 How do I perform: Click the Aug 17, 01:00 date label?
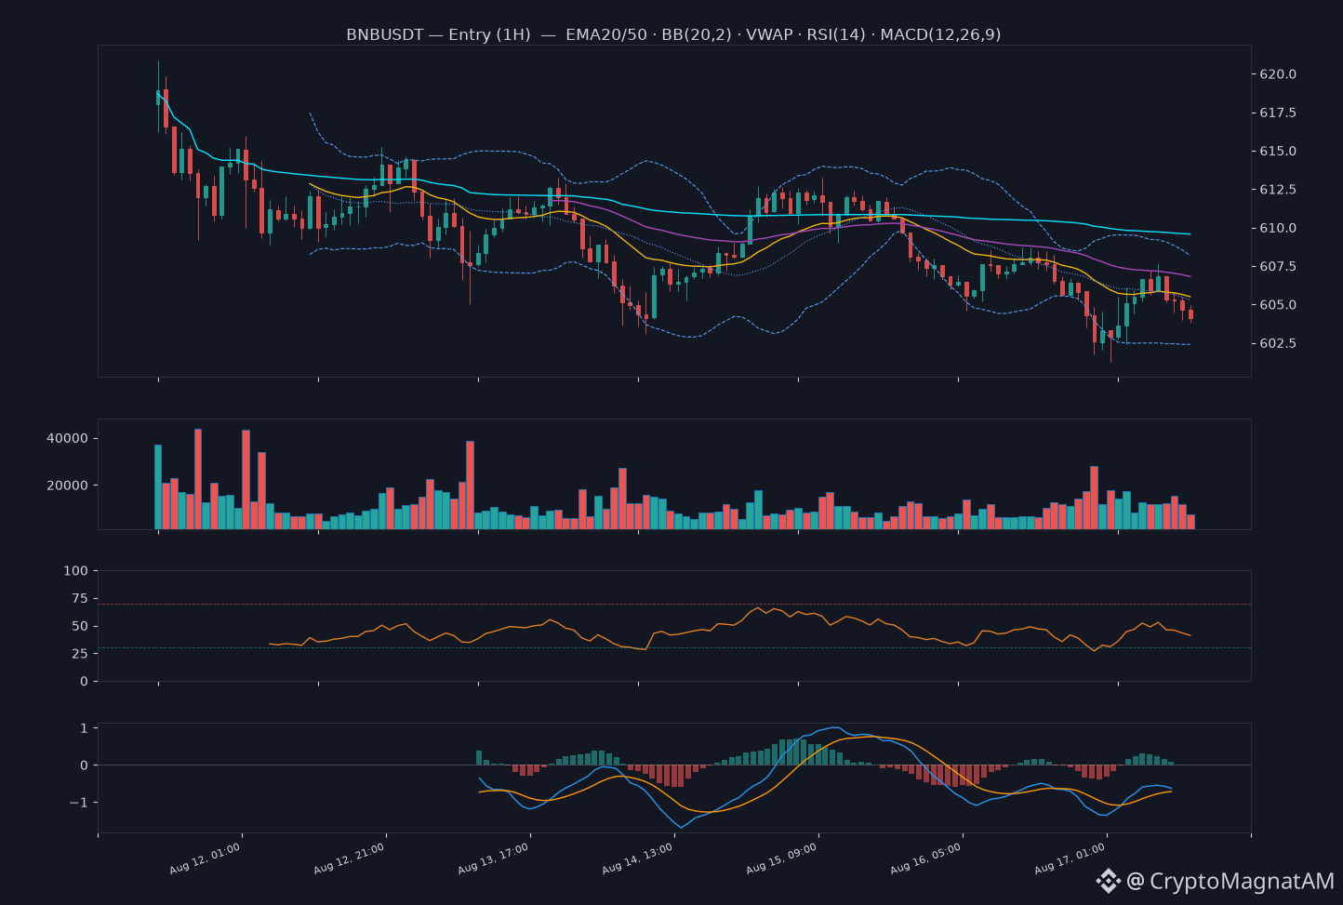(x=1070, y=858)
